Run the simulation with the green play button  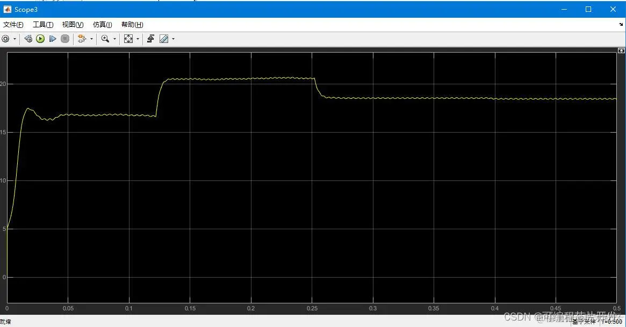[40, 39]
